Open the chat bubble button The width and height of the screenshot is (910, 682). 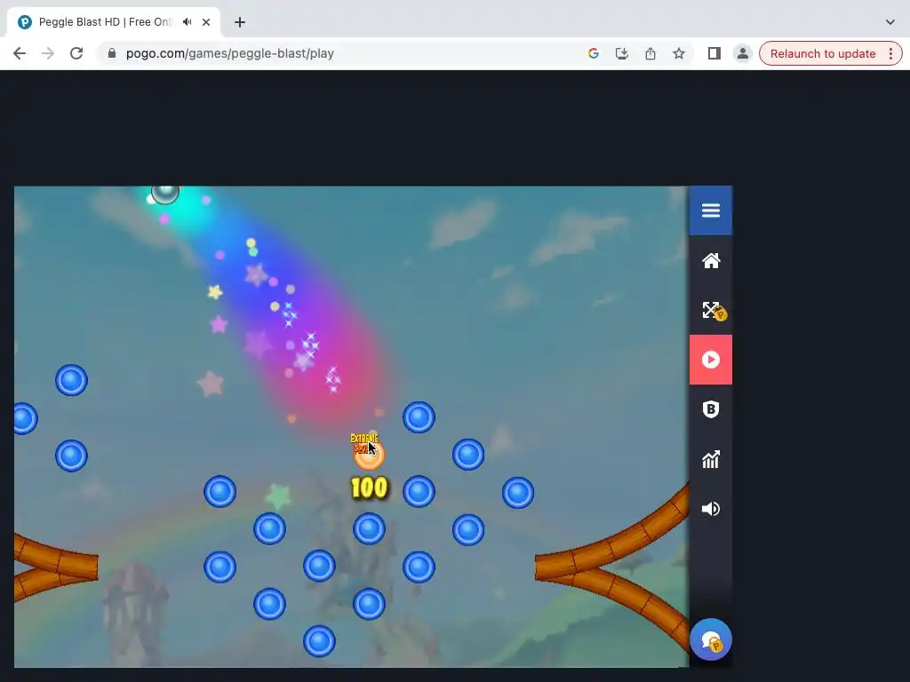710,639
